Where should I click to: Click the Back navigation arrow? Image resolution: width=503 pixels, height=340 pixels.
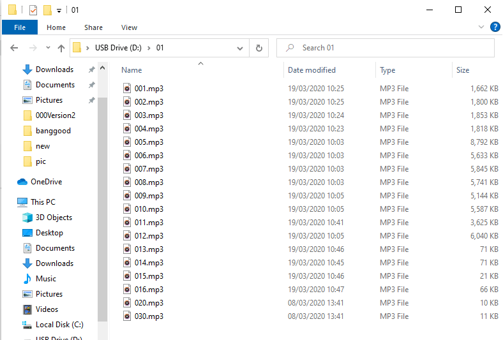pos(14,48)
